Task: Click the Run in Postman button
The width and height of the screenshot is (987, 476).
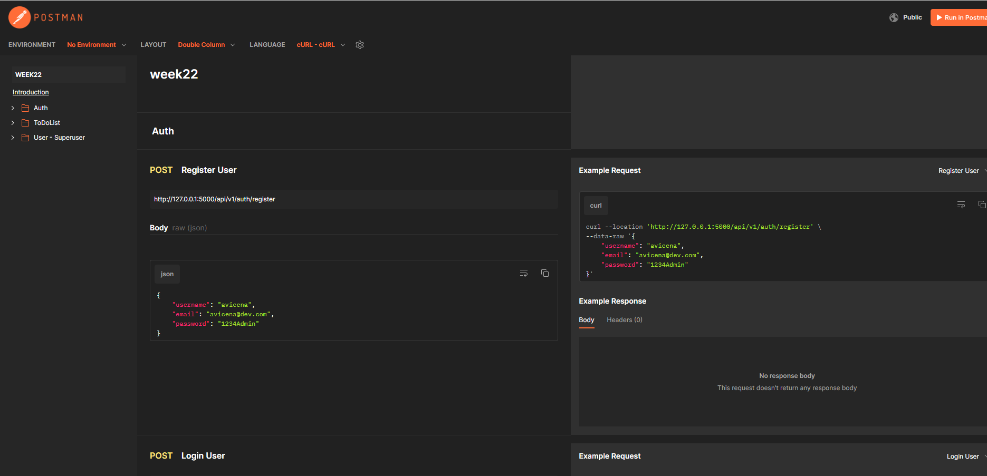Action: point(959,17)
